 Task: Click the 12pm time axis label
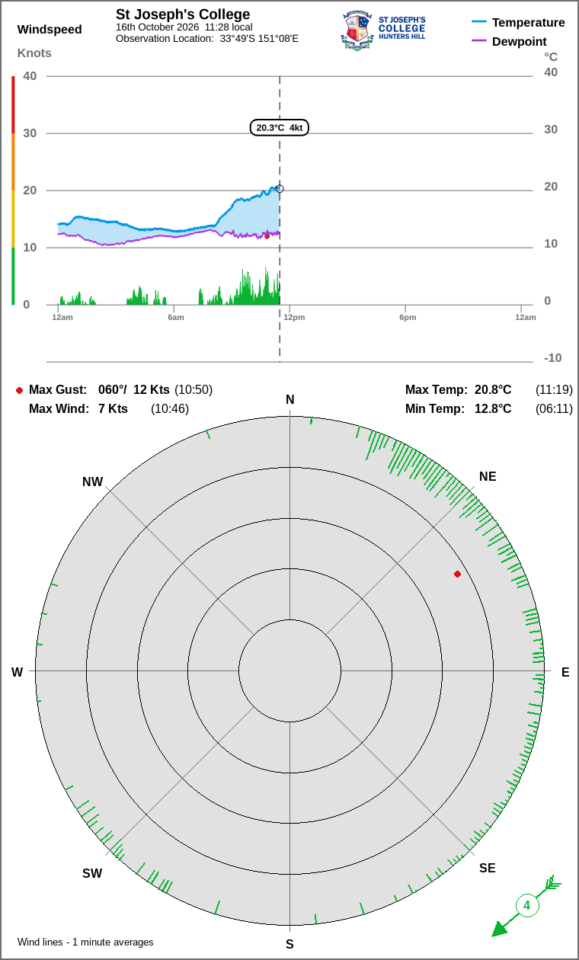pos(294,317)
